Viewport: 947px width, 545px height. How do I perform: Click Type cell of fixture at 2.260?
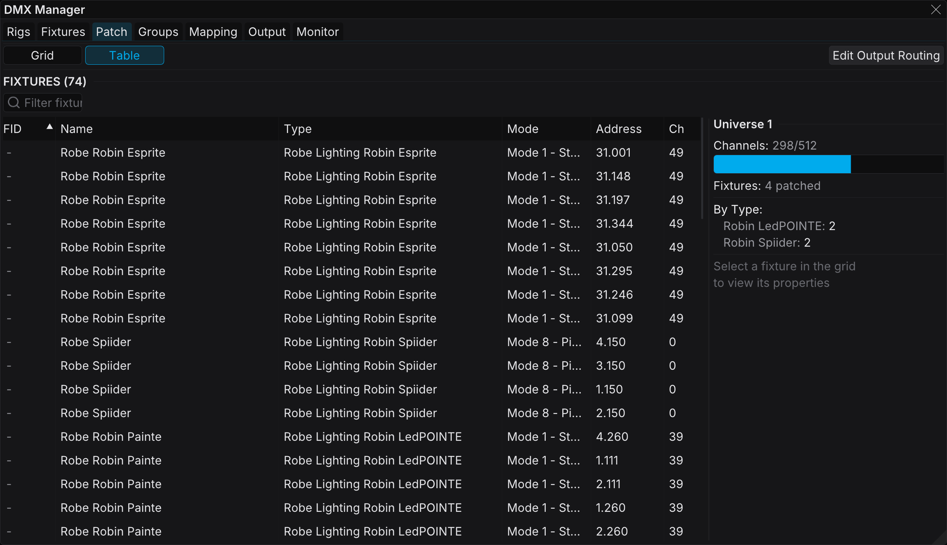click(373, 532)
